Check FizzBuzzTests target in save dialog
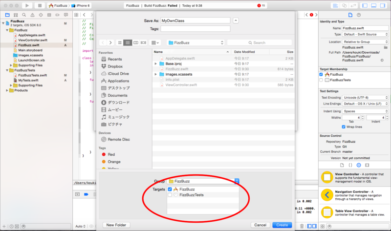The image size is (391, 231). click(x=170, y=195)
